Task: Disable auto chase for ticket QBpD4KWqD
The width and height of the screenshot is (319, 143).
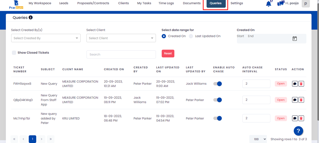Action: tap(218, 100)
